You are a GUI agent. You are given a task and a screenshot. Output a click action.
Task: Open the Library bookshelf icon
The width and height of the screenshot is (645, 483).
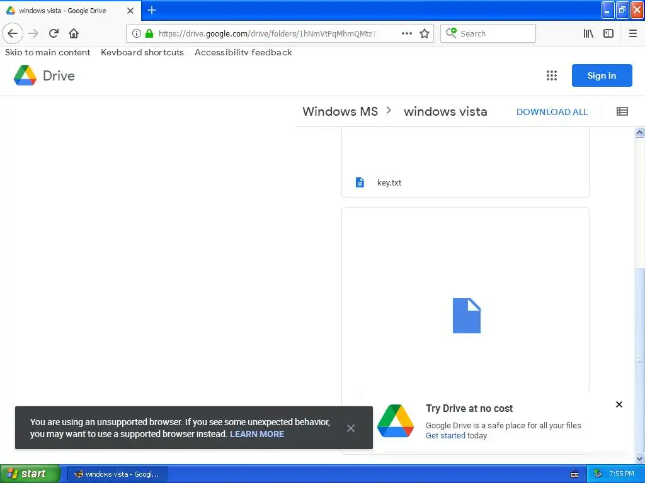(588, 33)
